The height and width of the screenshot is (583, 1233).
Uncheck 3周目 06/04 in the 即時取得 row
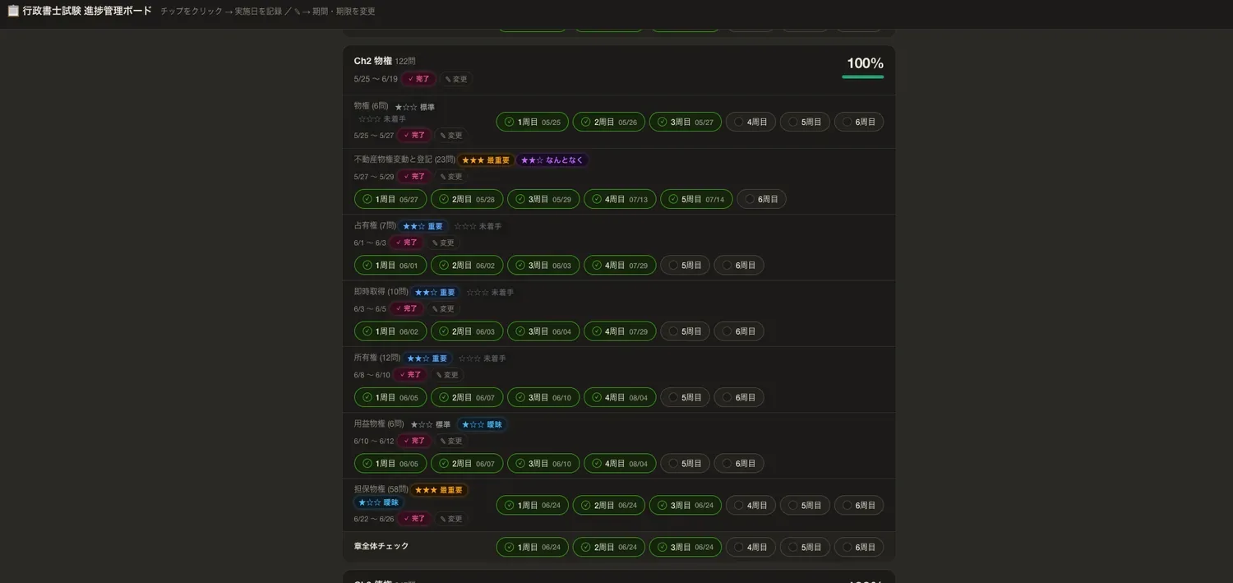coord(543,331)
